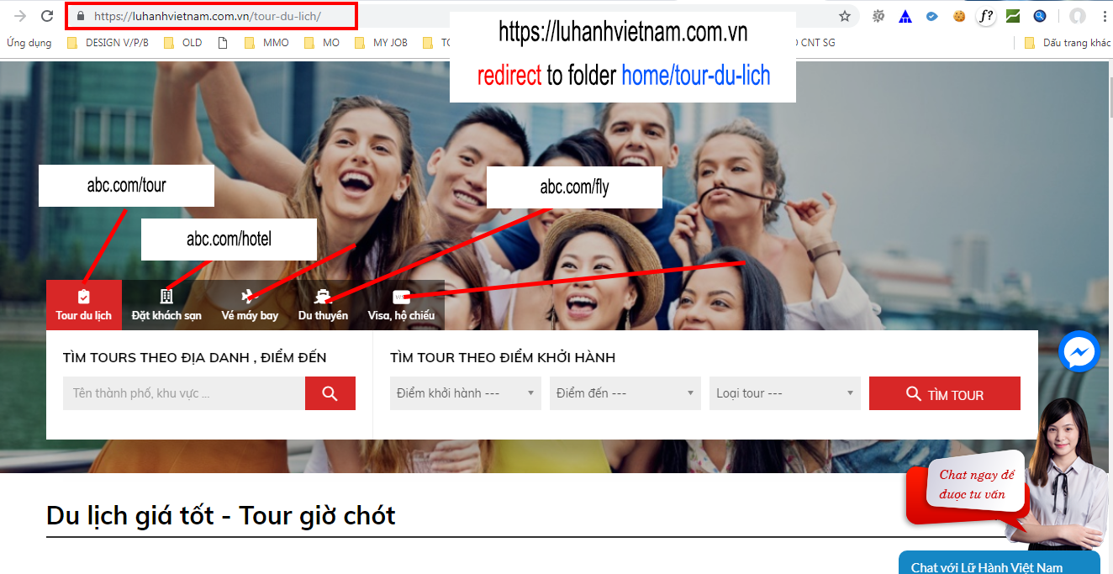
Task: Activate the f? font finder extension
Action: pyautogui.click(x=986, y=15)
